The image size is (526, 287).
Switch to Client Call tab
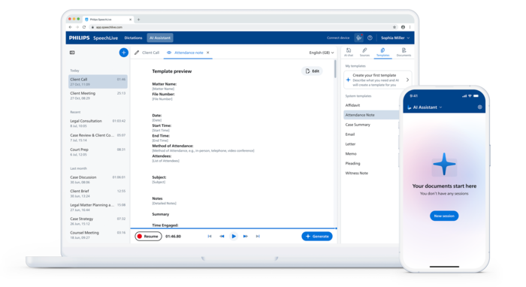[147, 53]
